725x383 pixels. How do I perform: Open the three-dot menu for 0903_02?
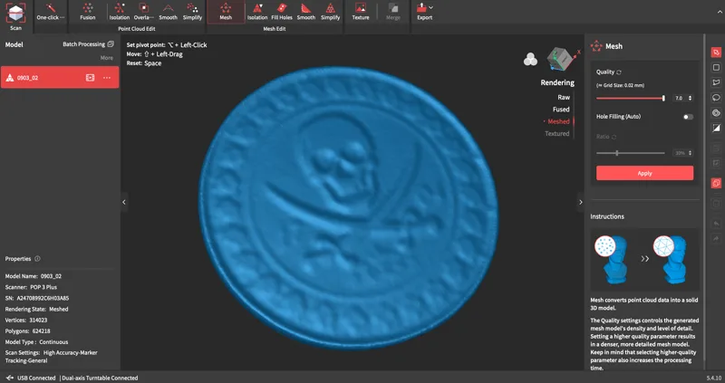pyautogui.click(x=107, y=78)
